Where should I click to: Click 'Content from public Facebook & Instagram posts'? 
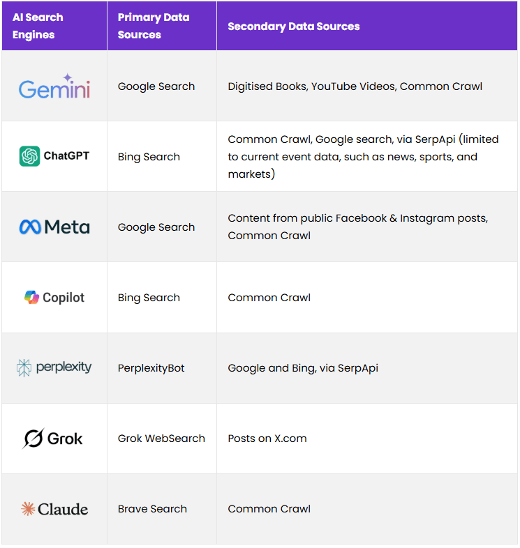[357, 218]
